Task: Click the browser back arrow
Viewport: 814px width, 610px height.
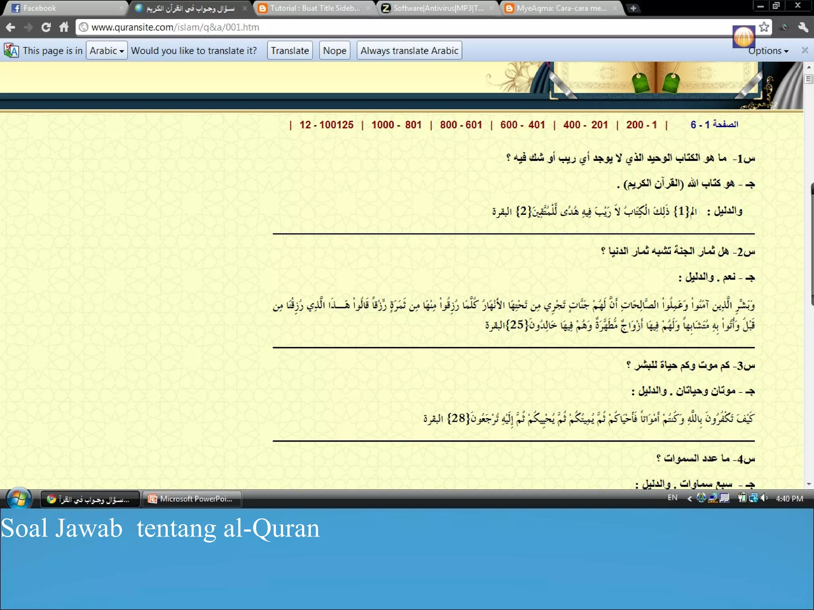Action: click(11, 27)
